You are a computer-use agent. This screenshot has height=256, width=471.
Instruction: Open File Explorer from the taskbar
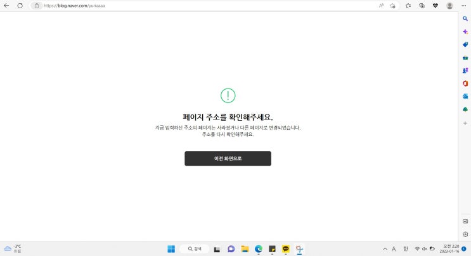coord(245,249)
